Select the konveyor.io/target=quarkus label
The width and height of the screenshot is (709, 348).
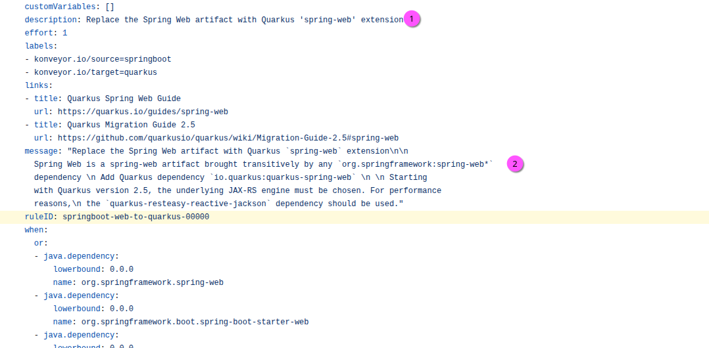coord(95,72)
